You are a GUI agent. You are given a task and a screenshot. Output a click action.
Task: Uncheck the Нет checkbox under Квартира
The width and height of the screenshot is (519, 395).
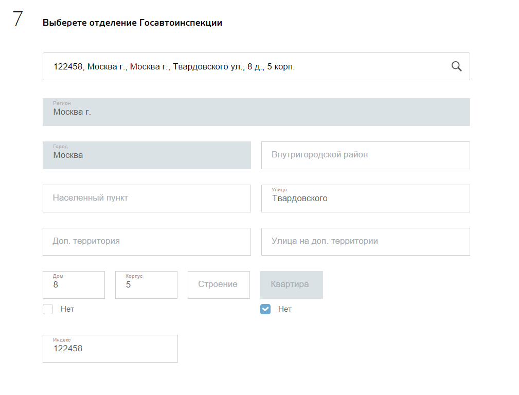pyautogui.click(x=265, y=309)
